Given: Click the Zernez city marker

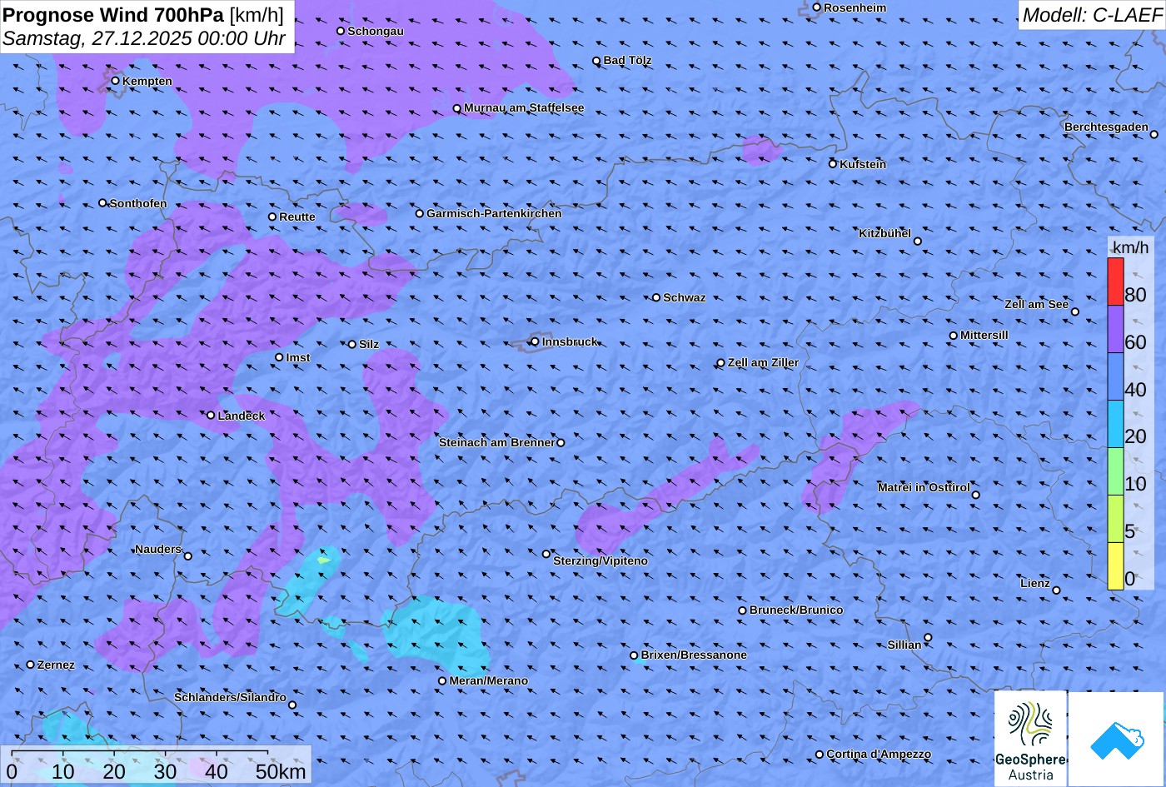Looking at the screenshot, I should tap(31, 665).
